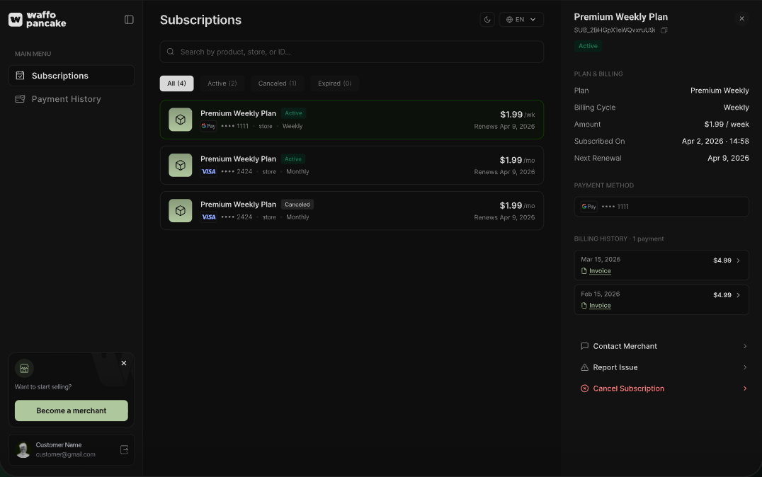The image size is (762, 477).
Task: Click the customer avatar photo
Action: tap(23, 450)
